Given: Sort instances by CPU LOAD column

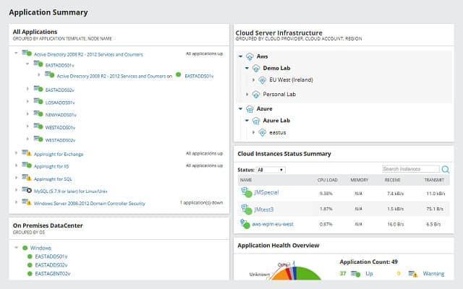Looking at the screenshot, I should 327,180.
